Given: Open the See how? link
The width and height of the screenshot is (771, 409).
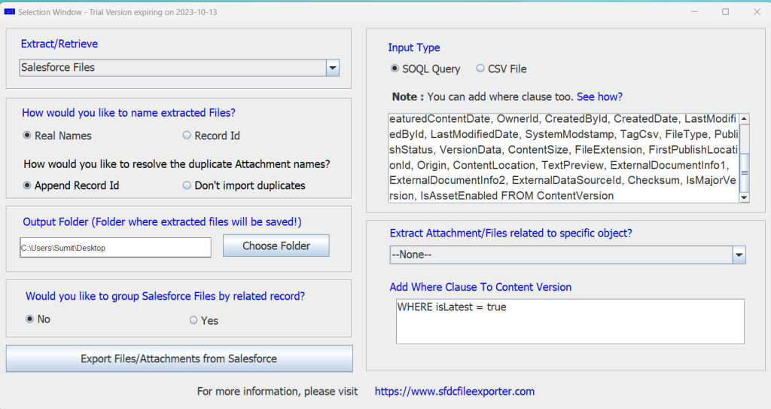Looking at the screenshot, I should click(599, 97).
